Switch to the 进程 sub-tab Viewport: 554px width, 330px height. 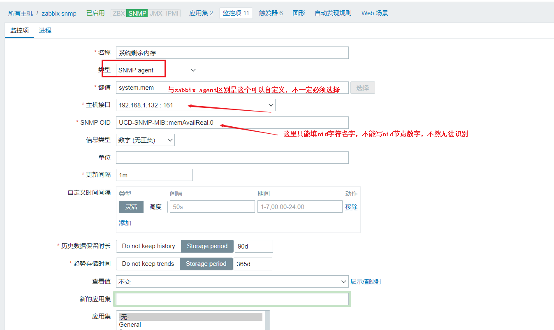pos(45,30)
